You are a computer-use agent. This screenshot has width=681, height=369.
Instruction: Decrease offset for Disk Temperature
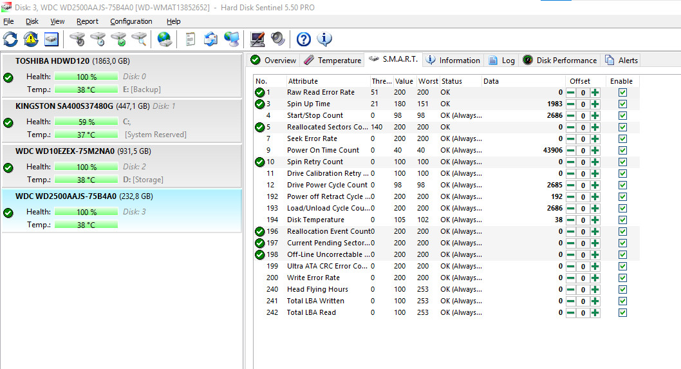coord(570,220)
